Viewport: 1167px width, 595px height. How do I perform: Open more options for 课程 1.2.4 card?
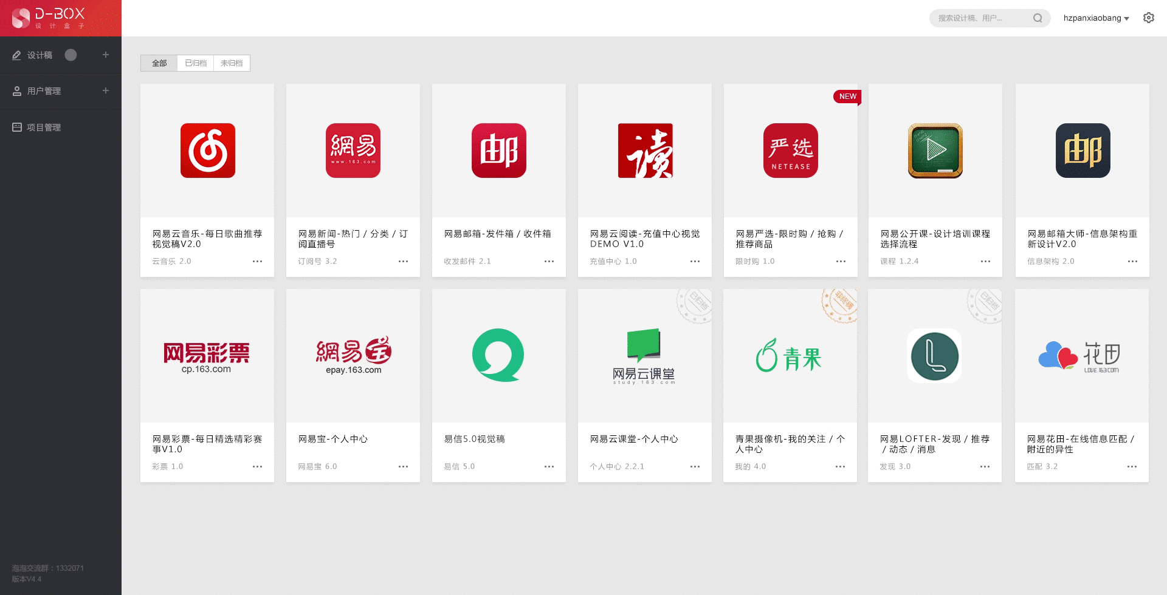tap(986, 262)
